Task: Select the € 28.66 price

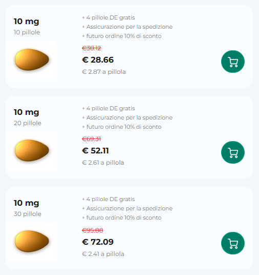Action: tap(98, 60)
